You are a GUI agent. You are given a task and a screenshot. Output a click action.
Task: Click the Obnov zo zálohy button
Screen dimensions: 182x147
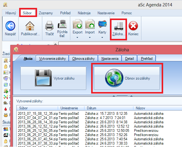click(127, 78)
